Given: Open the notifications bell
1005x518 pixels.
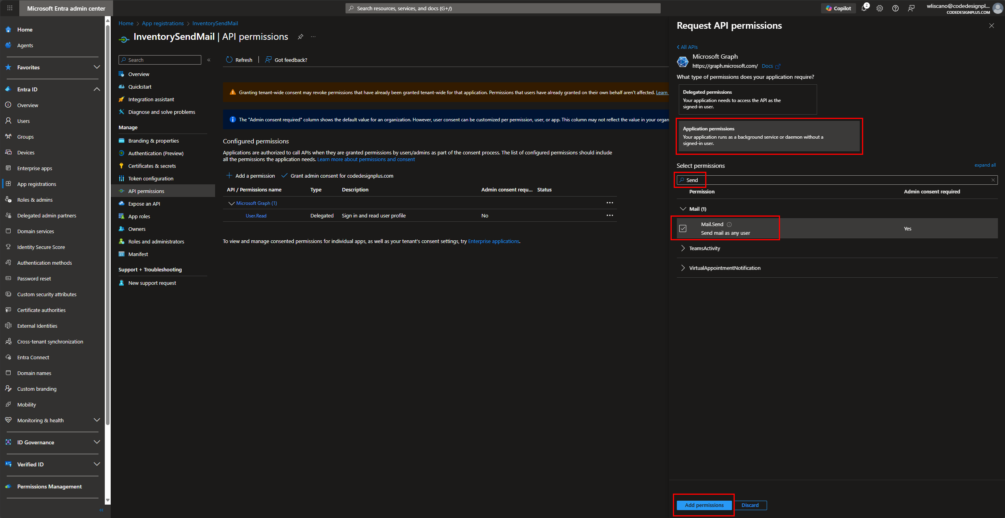Looking at the screenshot, I should [864, 8].
